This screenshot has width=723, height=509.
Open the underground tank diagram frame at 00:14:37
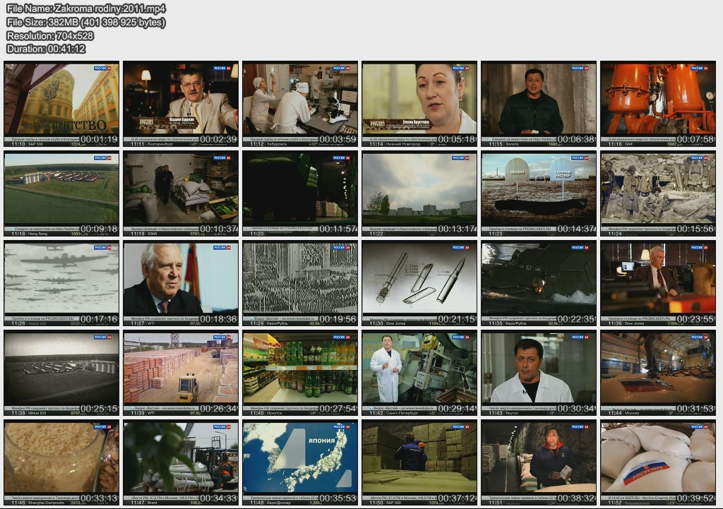(539, 193)
